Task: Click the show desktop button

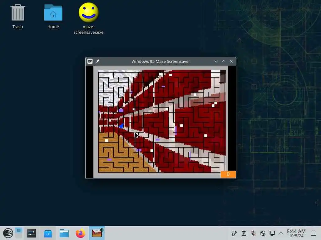Action: click(x=313, y=233)
